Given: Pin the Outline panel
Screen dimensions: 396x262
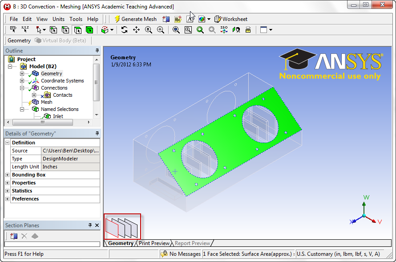Looking at the screenshot, I should point(97,51).
